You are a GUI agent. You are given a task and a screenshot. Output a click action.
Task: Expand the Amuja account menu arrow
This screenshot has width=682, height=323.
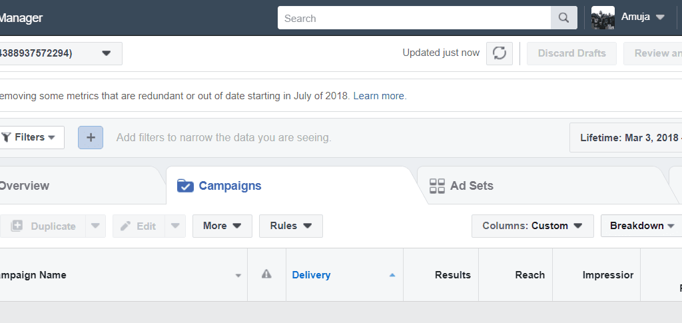[x=660, y=17]
